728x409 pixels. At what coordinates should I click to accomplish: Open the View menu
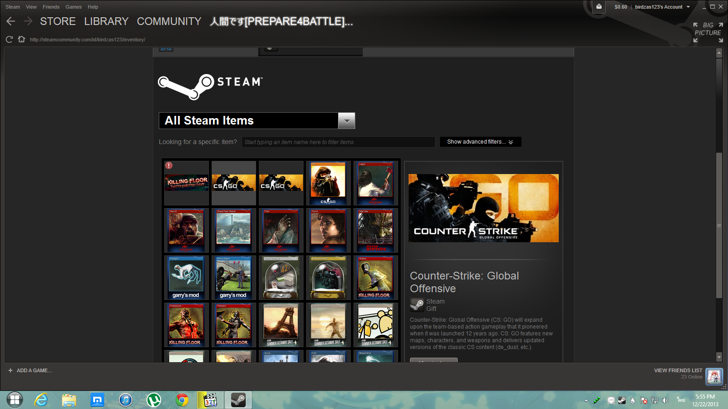[x=31, y=7]
